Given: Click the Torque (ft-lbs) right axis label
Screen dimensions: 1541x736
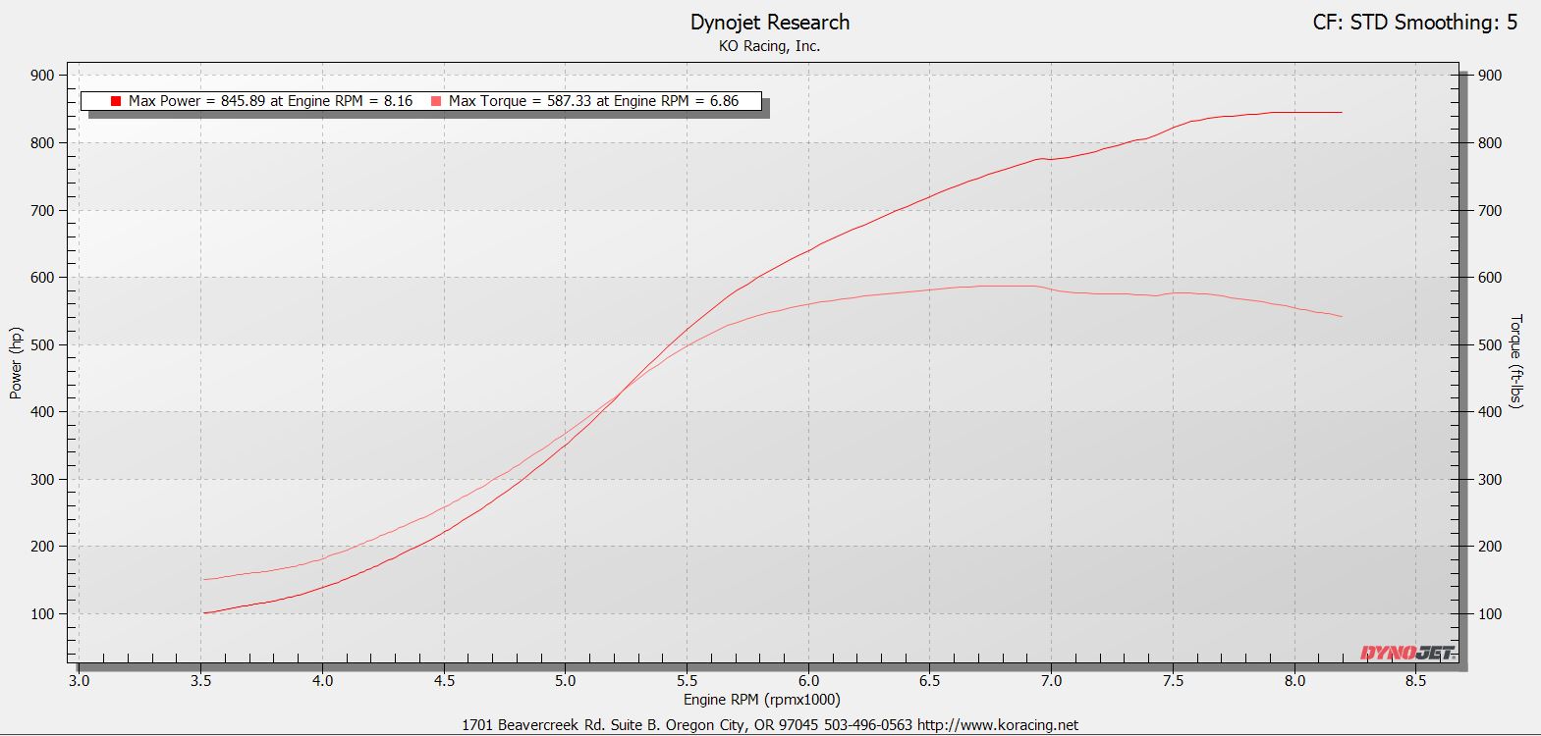Looking at the screenshot, I should coord(1515,361).
